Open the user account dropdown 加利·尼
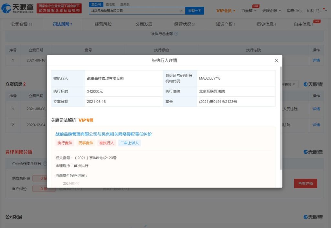This screenshot has width=331, height=228. pyautogui.click(x=317, y=11)
